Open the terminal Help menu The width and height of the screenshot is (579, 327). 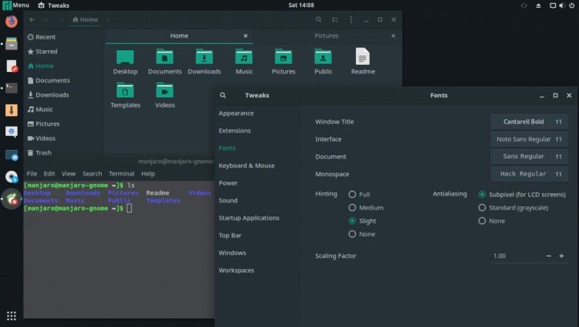[148, 174]
